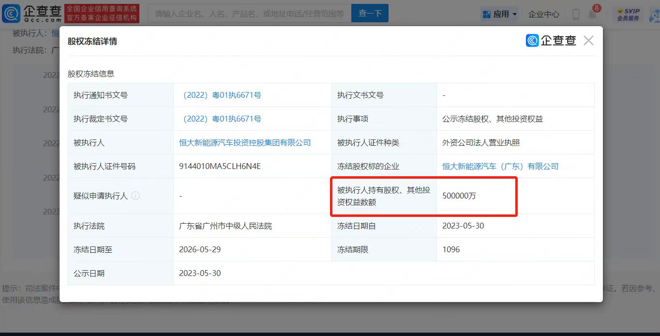
Task: Click the 被执行人证件号码 label cell
Action: (x=120, y=166)
